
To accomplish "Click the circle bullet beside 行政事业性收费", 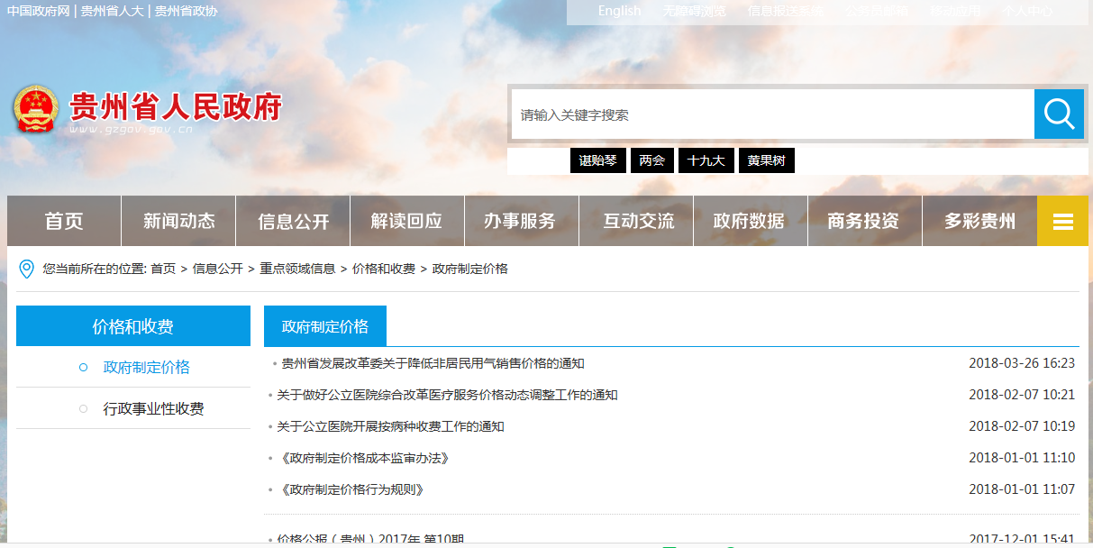I will click(83, 408).
